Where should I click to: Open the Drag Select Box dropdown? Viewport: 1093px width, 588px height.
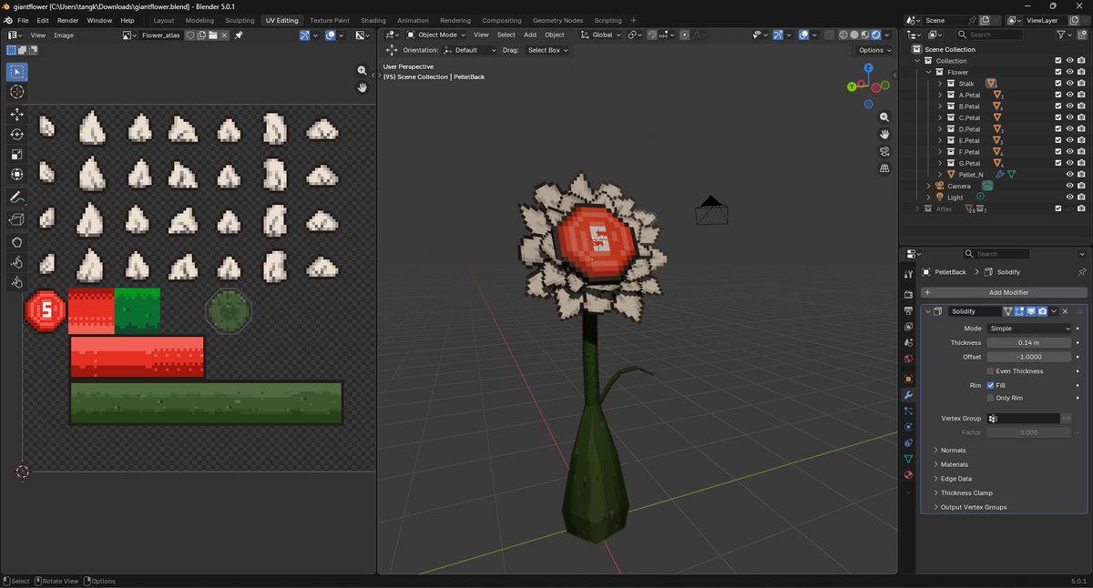[x=546, y=50]
